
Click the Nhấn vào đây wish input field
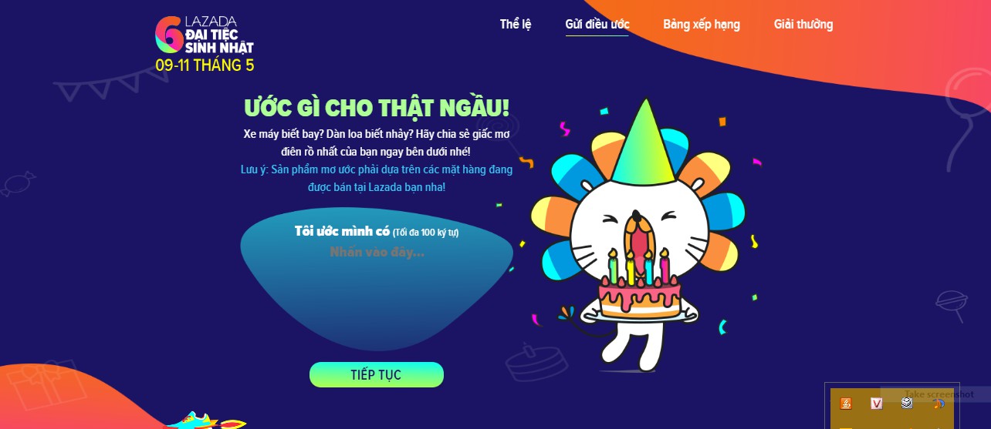tap(377, 252)
